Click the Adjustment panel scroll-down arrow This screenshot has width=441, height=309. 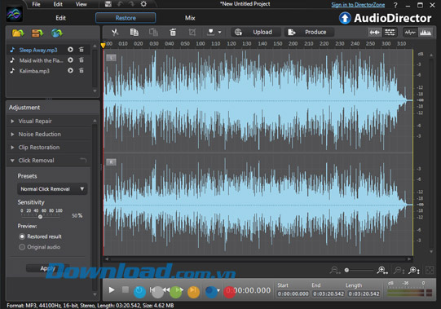[95, 294]
